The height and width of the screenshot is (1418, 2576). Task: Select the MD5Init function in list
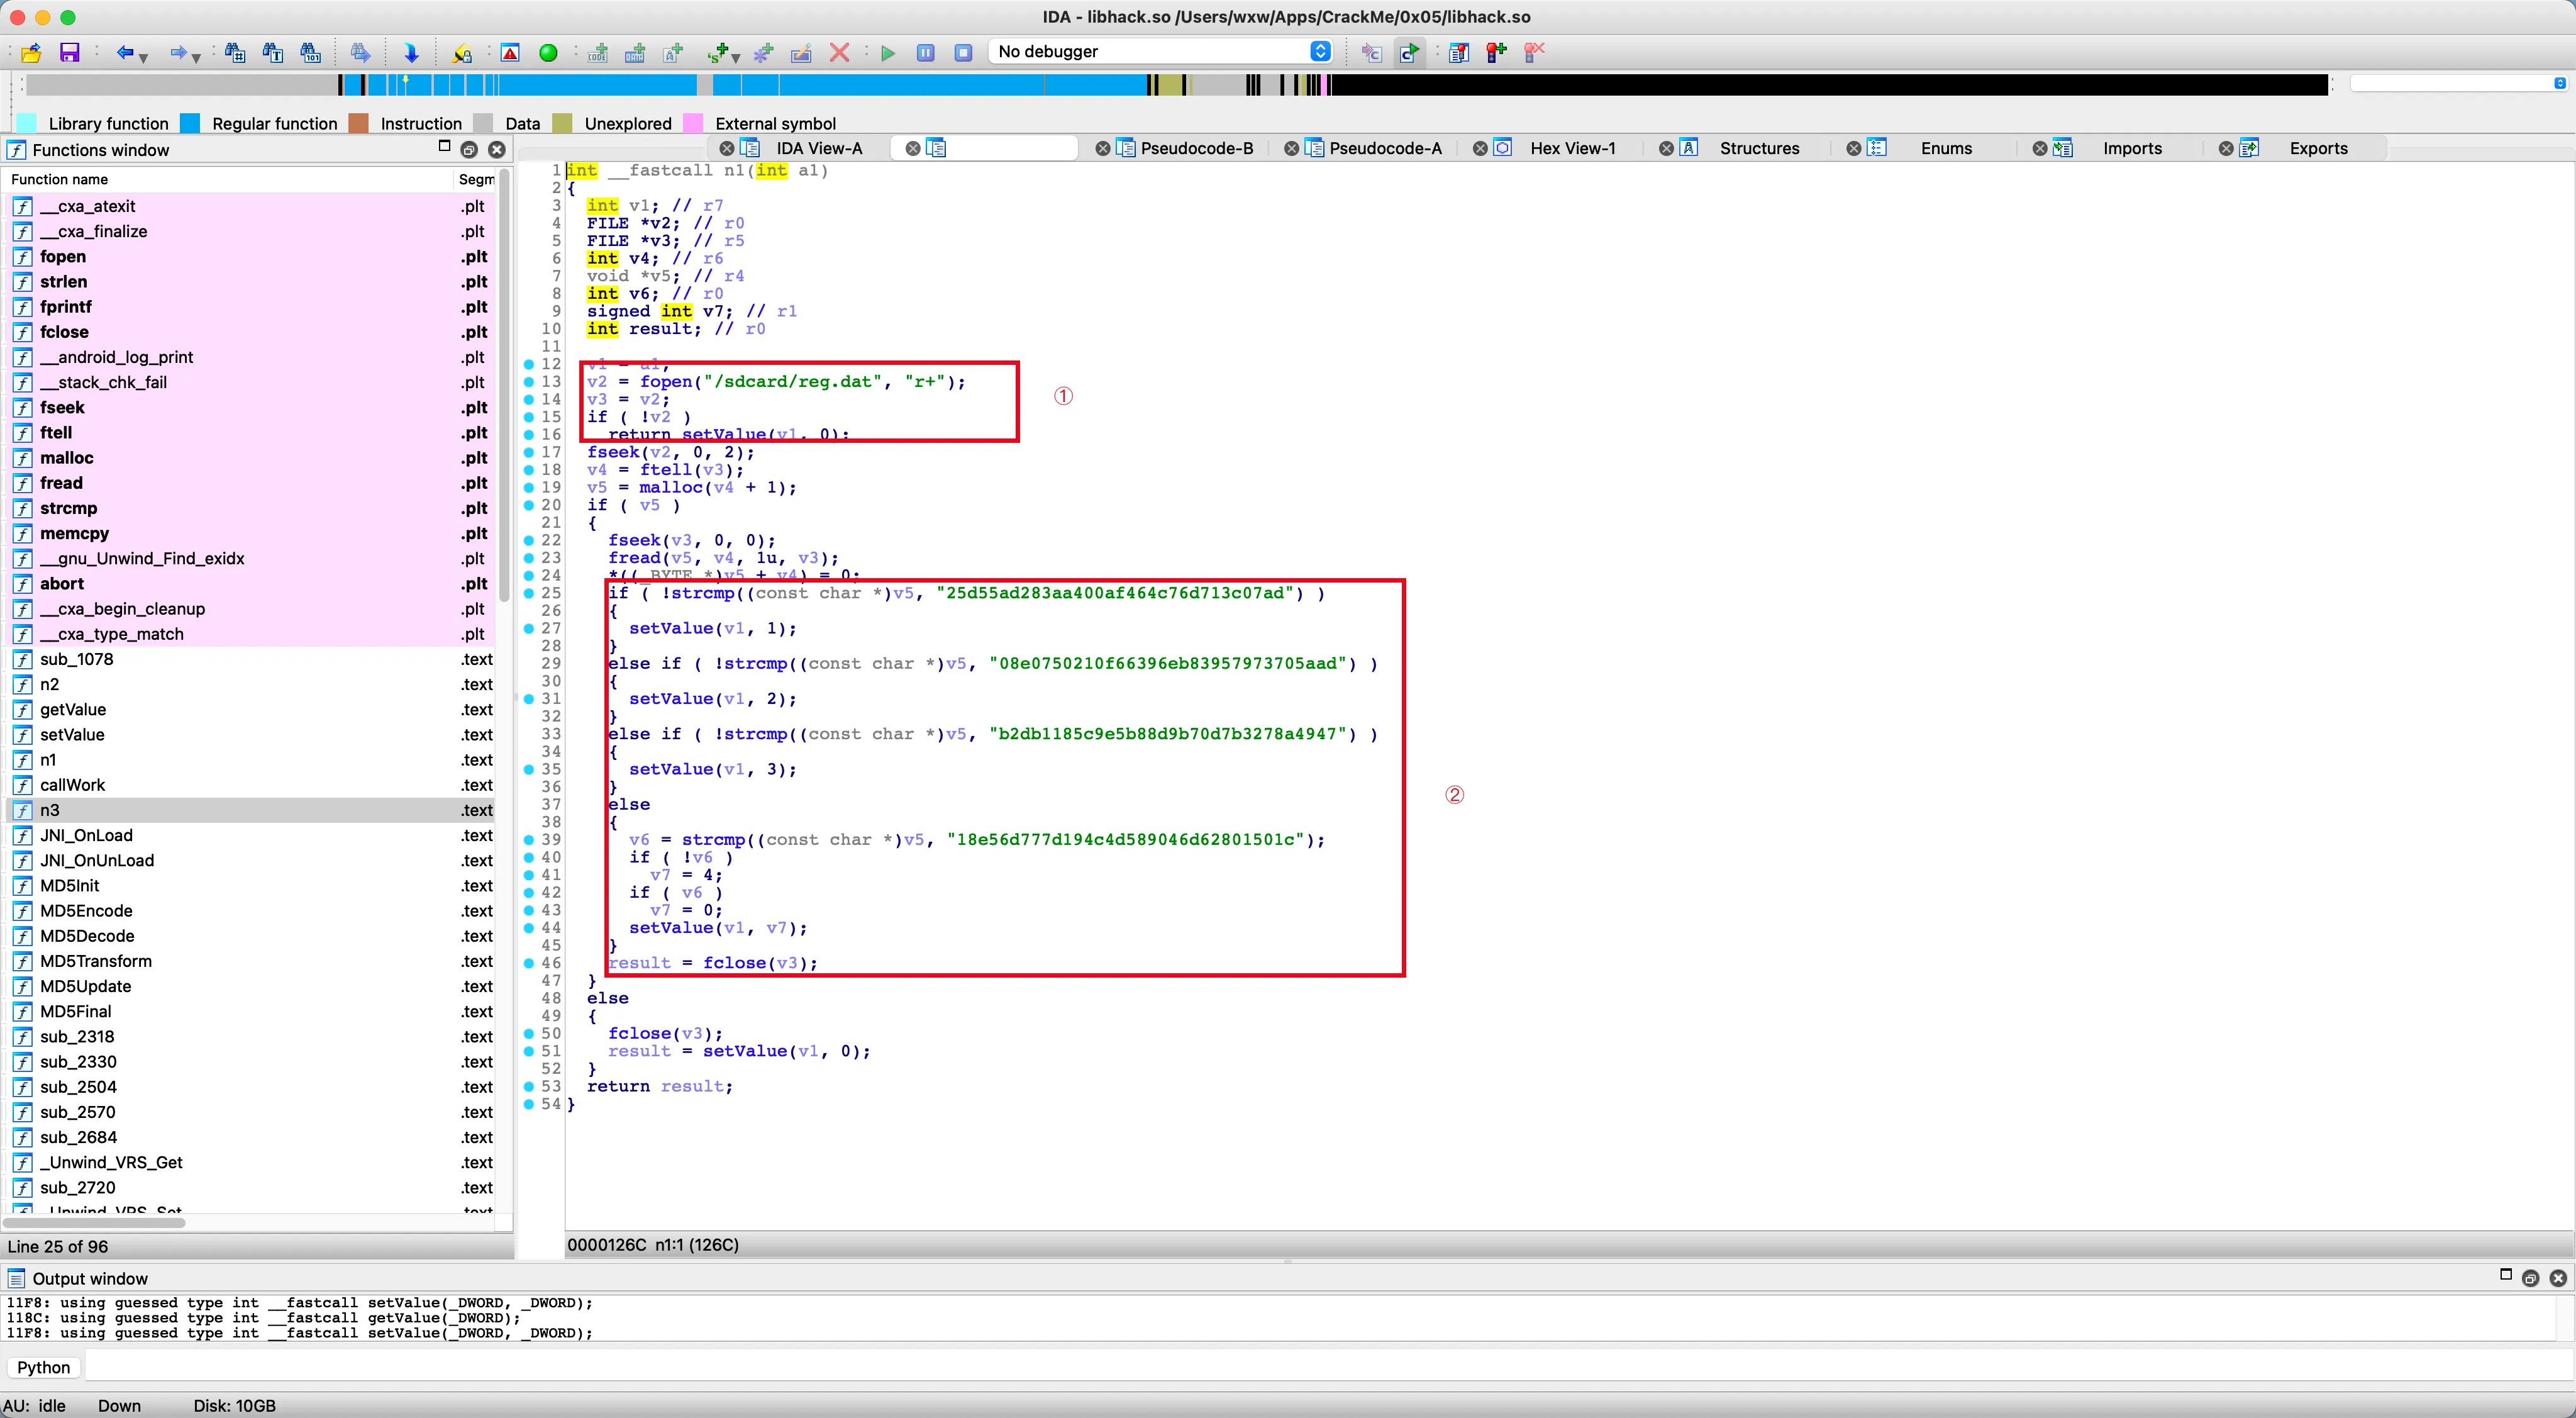coord(70,885)
